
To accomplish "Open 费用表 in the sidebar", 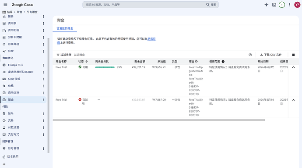I will click(x=12, y=24).
